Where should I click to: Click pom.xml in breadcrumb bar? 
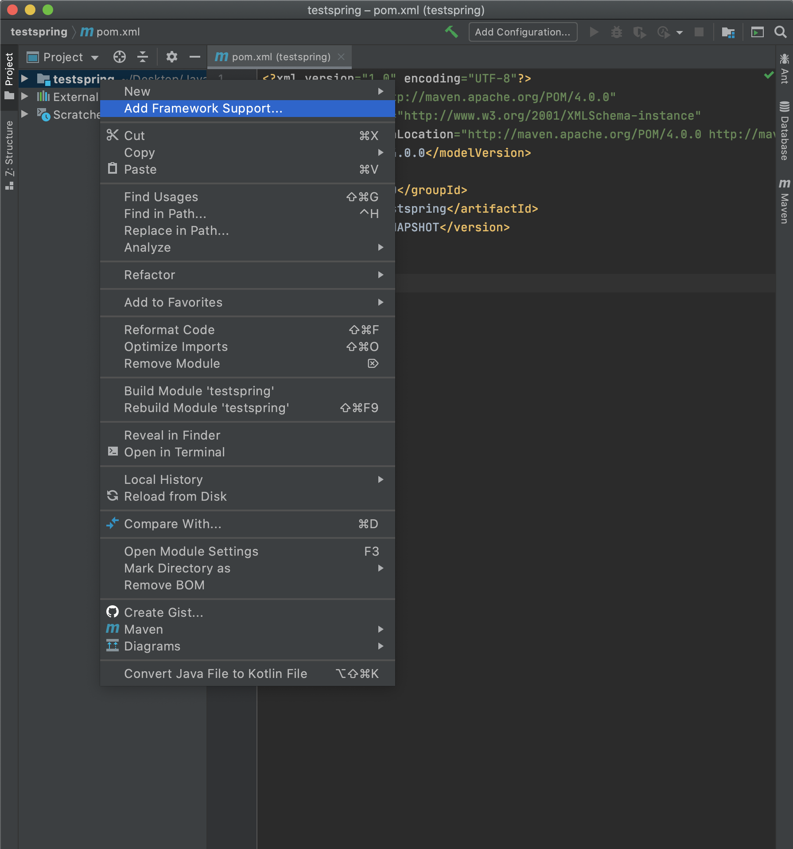point(118,32)
